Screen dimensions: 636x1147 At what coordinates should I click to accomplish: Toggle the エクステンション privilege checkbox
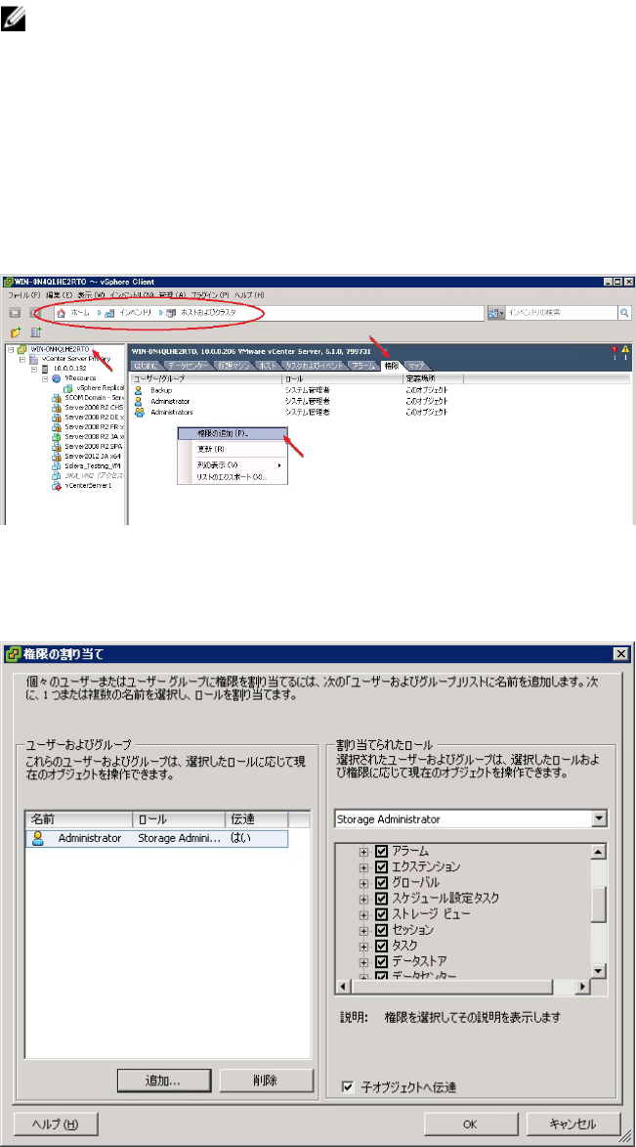pos(382,866)
